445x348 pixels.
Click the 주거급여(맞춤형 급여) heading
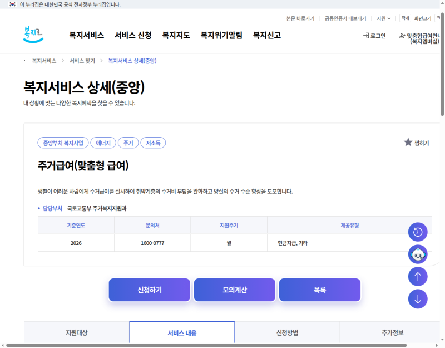point(83,165)
